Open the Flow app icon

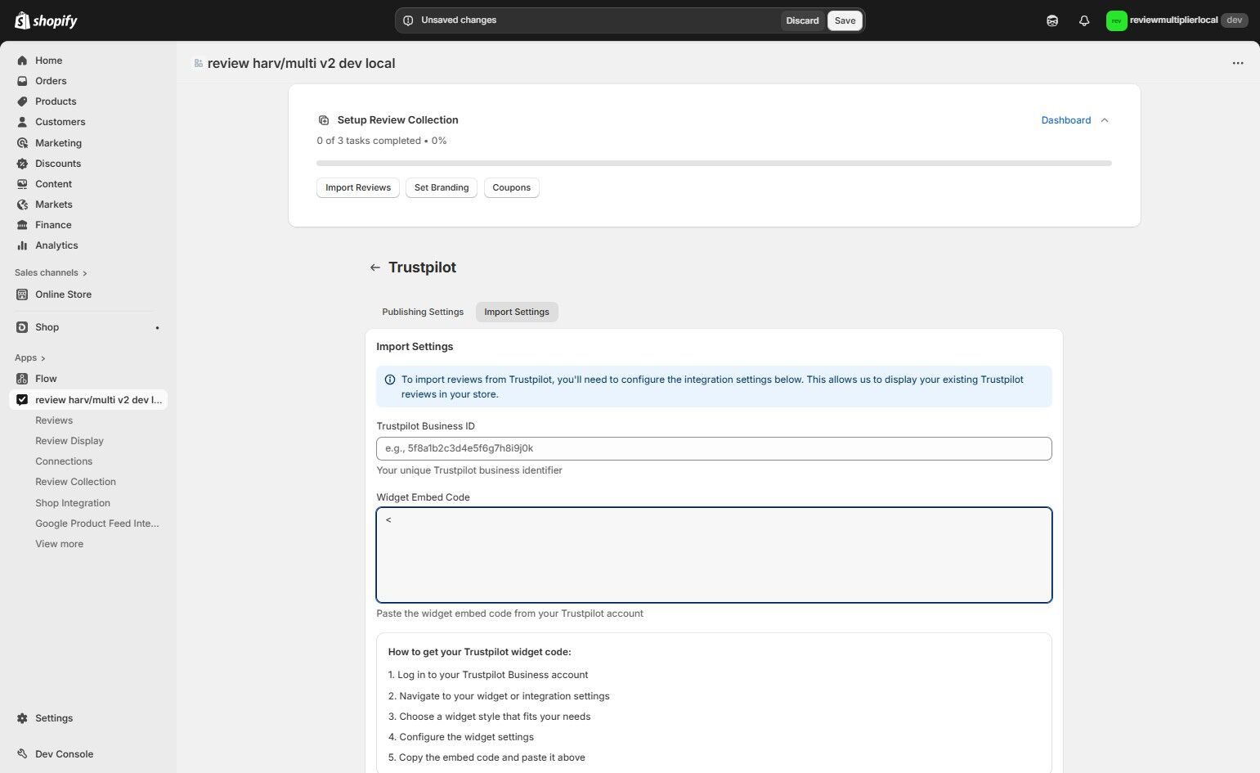point(22,378)
